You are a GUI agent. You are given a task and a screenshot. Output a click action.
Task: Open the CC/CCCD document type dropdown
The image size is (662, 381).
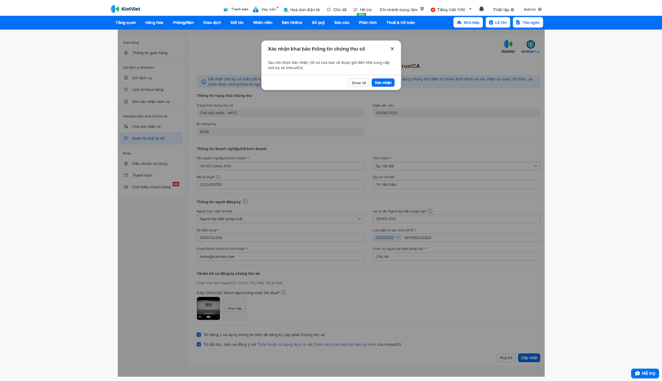388,238
